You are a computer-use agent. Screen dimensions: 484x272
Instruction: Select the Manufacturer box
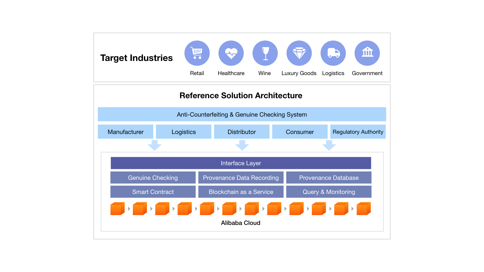[x=126, y=132]
